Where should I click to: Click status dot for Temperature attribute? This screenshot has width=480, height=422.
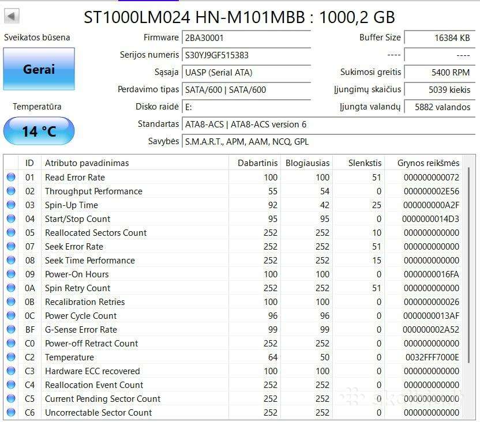[11, 357]
